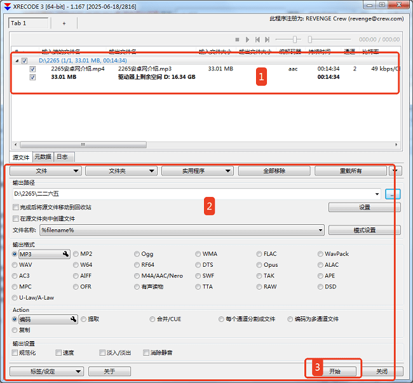This screenshot has width=413, height=383.
Task: Add a new tab with plus button
Action: tap(64, 24)
